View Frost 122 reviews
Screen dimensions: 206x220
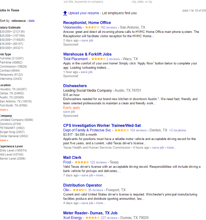coord(98,162)
